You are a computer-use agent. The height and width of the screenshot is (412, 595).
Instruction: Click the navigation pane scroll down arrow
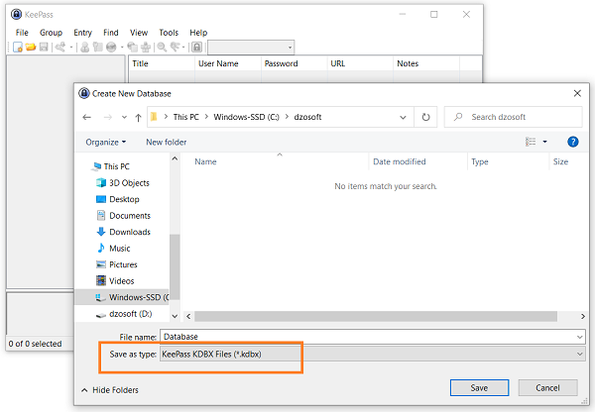coord(175,316)
